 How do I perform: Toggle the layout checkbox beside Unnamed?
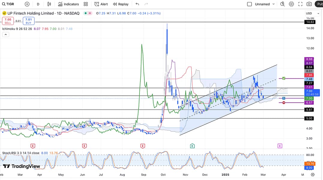coord(249,4)
